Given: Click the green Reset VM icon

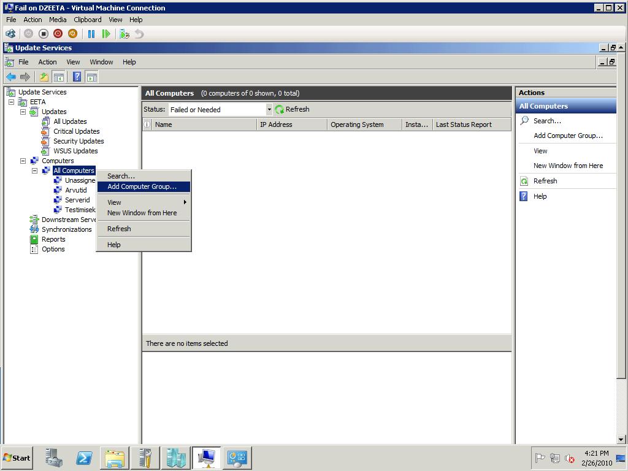Looking at the screenshot, I should pos(106,34).
